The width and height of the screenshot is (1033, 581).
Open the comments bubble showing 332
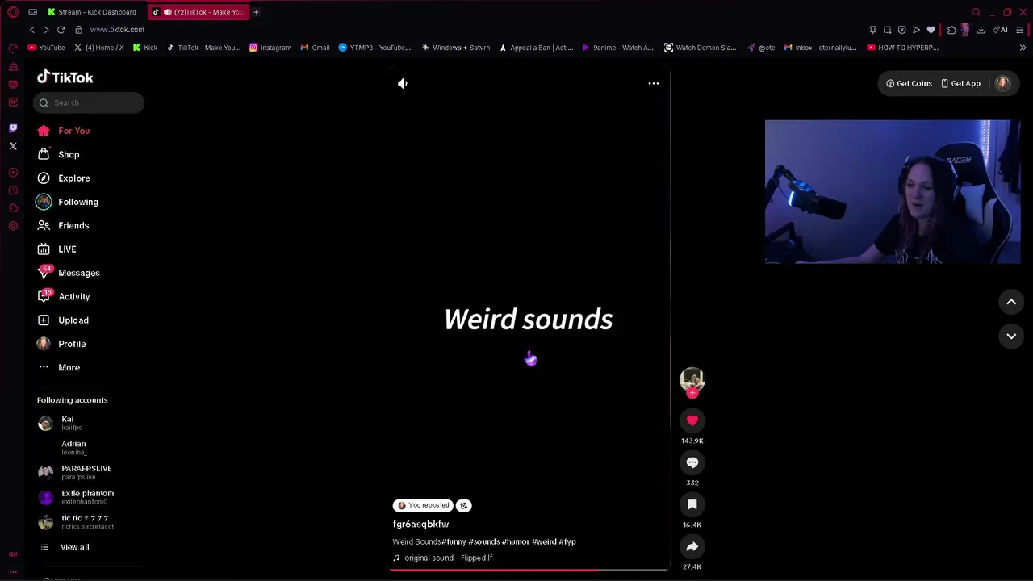[x=692, y=462]
